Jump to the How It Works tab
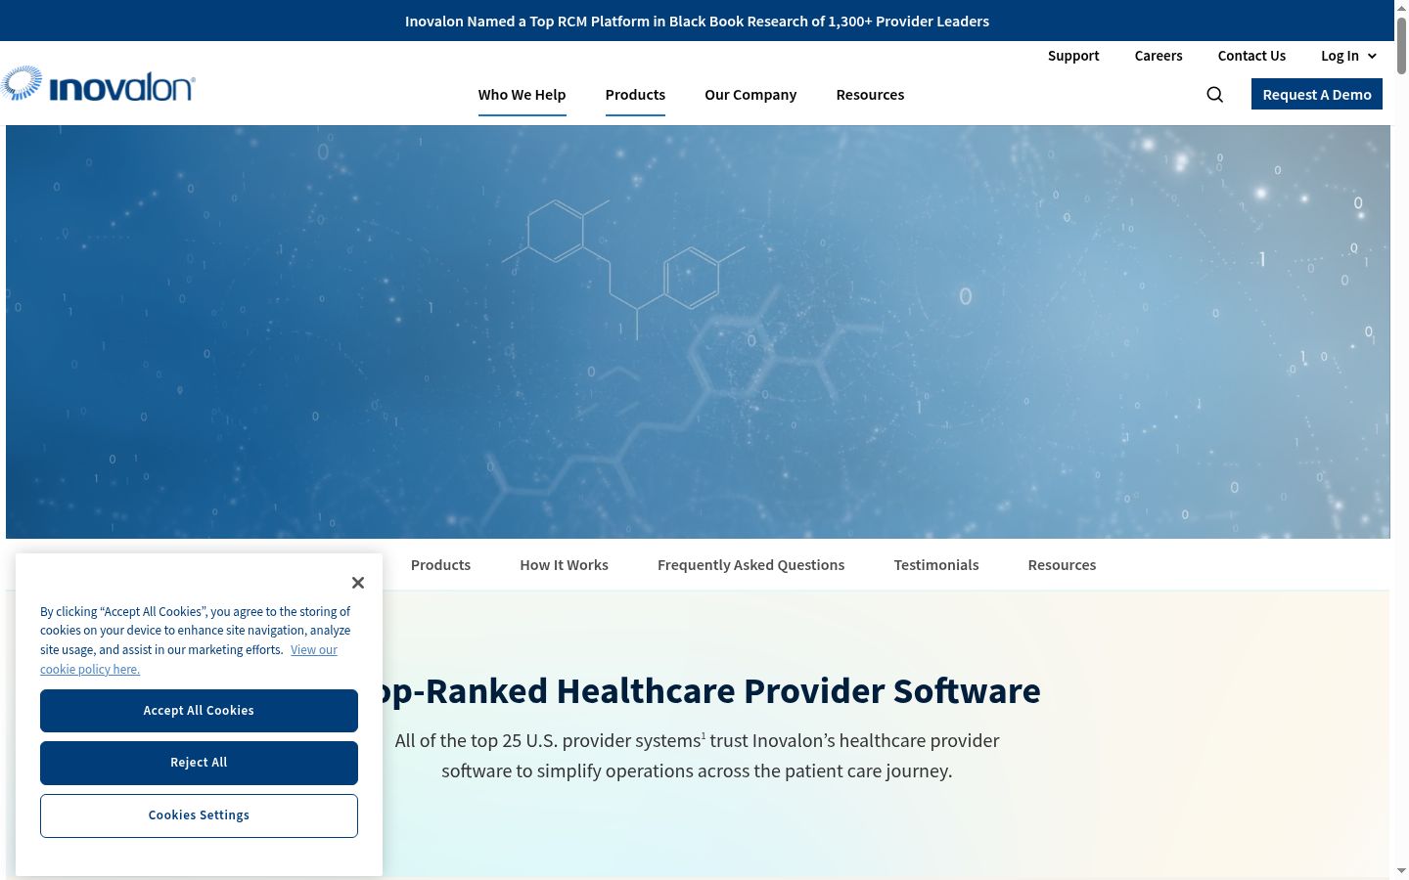 [564, 565]
